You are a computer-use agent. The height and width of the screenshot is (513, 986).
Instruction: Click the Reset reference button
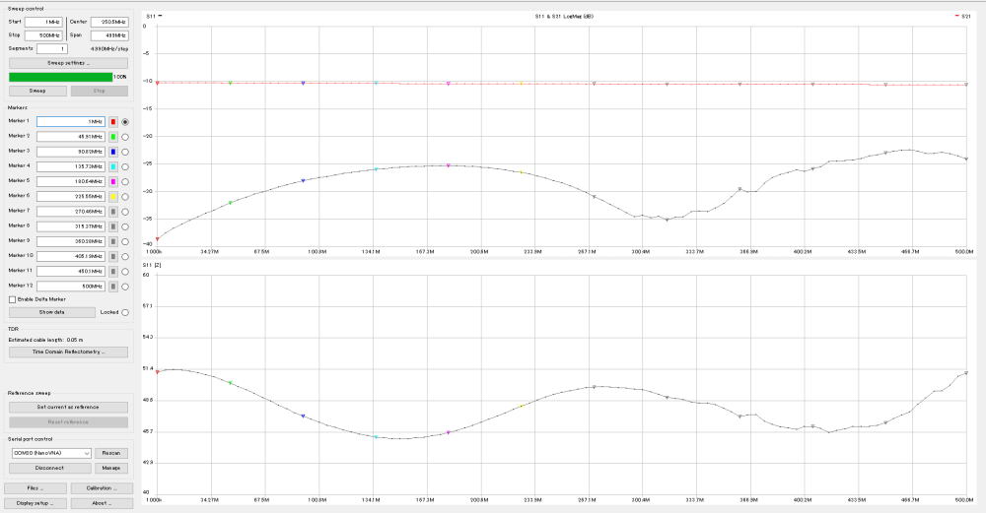click(x=69, y=422)
